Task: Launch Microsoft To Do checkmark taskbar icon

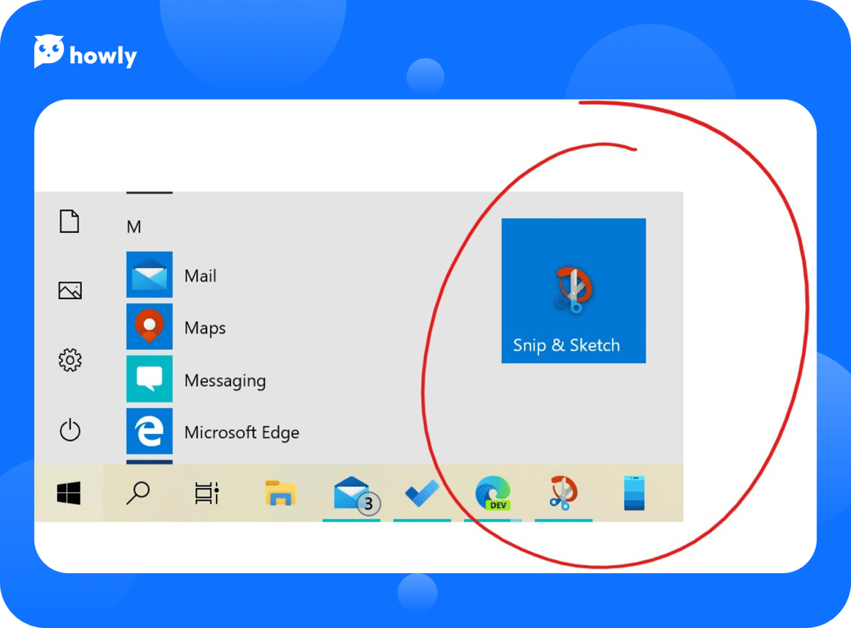Action: coord(421,493)
